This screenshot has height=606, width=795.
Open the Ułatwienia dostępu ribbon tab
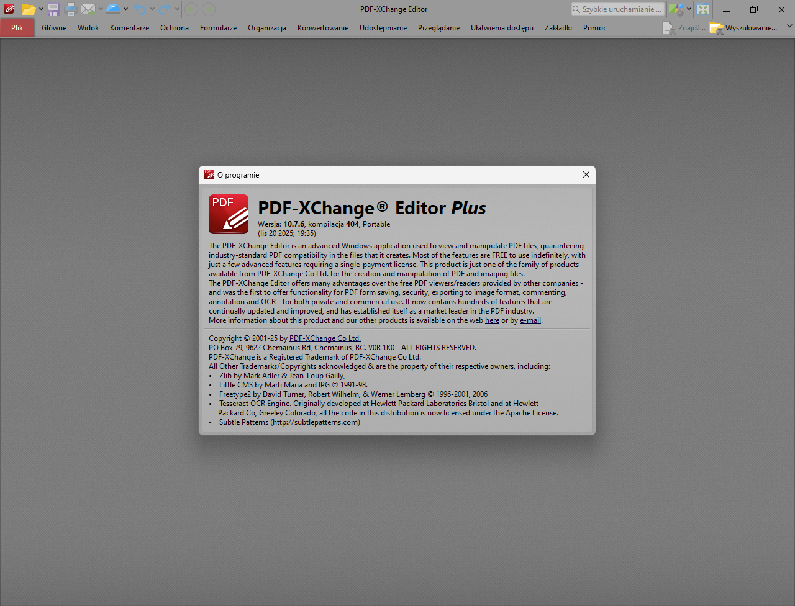502,28
